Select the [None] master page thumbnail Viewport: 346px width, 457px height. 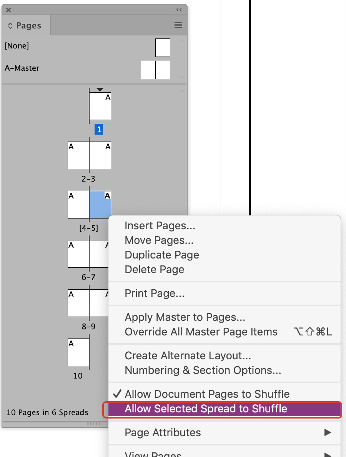[x=163, y=47]
